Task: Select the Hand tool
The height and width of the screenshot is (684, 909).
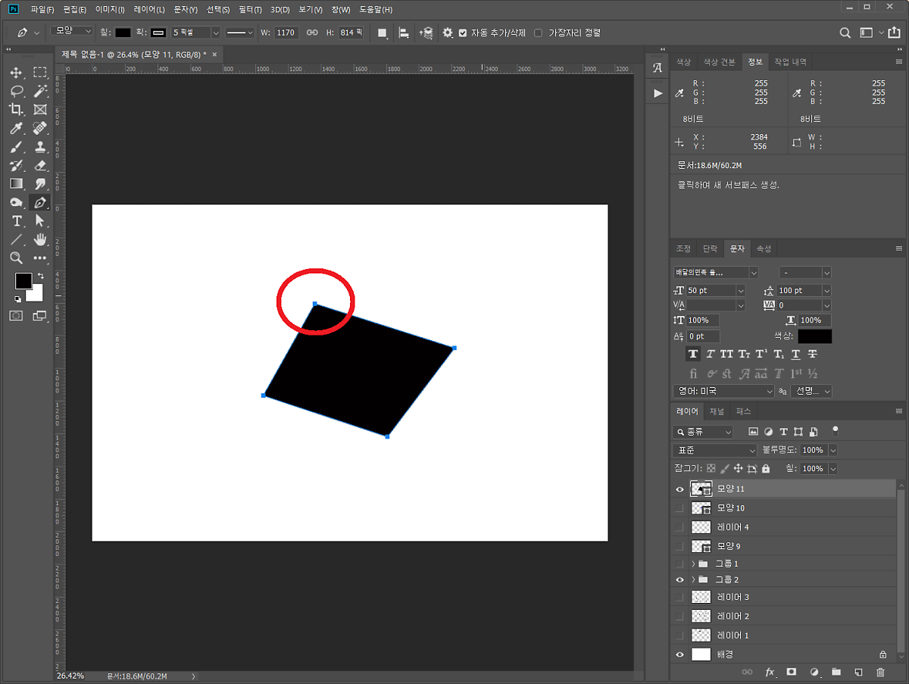Action: 40,239
